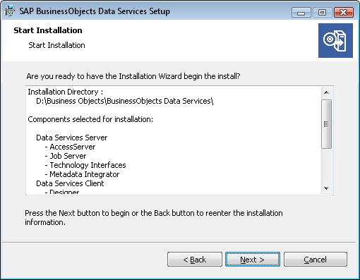This screenshot has height=280, width=360.
Task: Select '- Metadata Integrator' line
Action: click(x=82, y=174)
